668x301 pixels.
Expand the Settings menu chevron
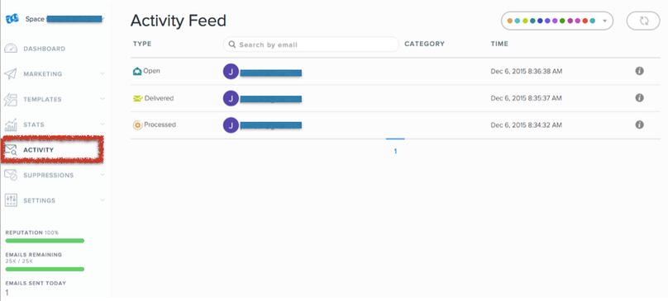(103, 200)
